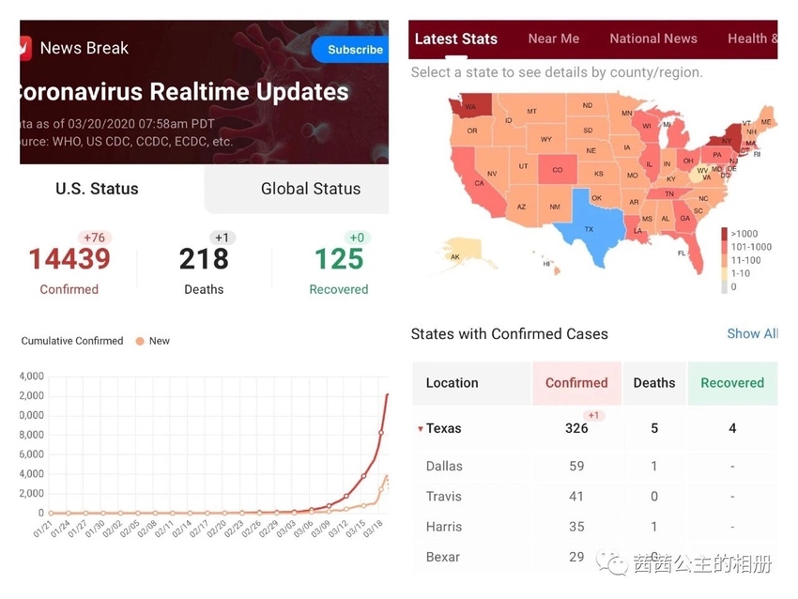Viewport: 798px width, 599px height.
Task: Click the 218 Deaths count
Action: tap(204, 258)
